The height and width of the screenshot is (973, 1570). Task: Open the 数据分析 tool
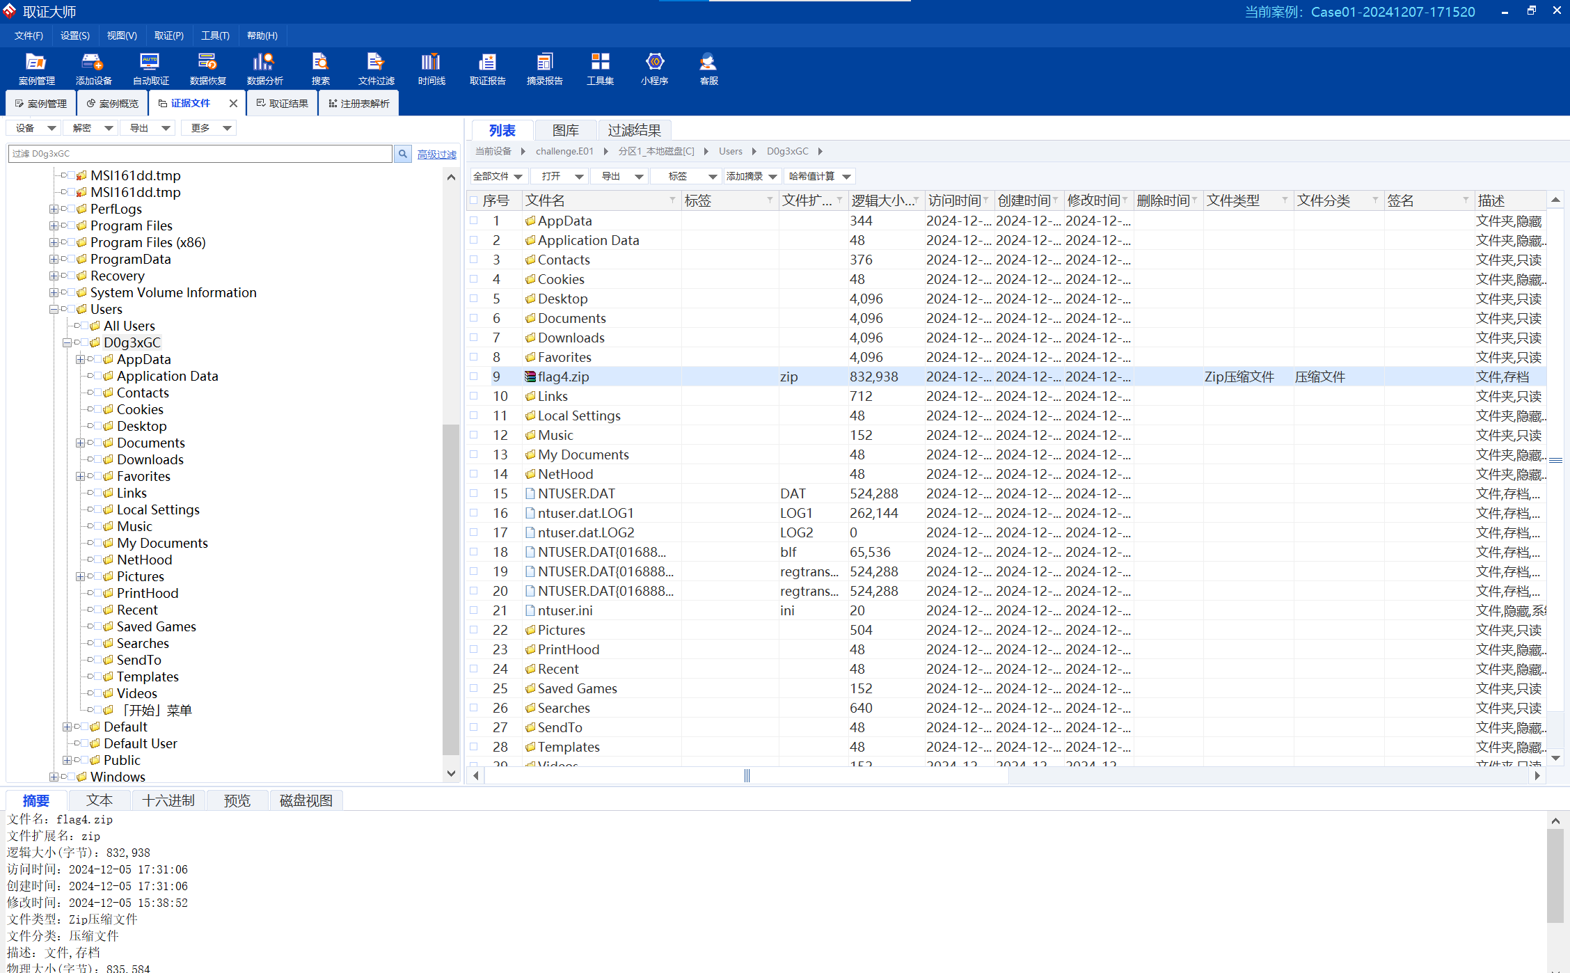264,69
